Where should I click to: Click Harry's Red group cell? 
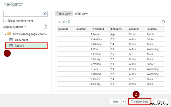point(137,79)
